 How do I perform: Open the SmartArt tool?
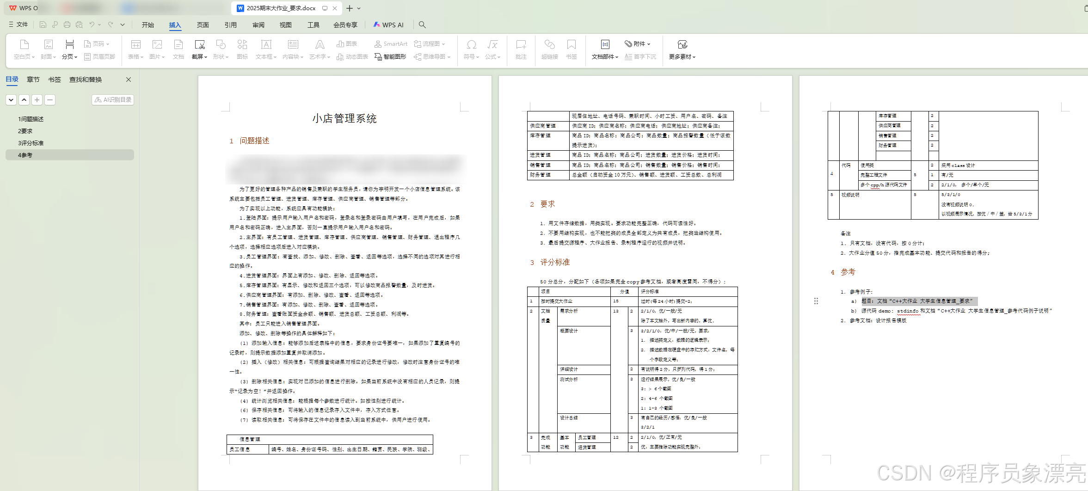[391, 44]
